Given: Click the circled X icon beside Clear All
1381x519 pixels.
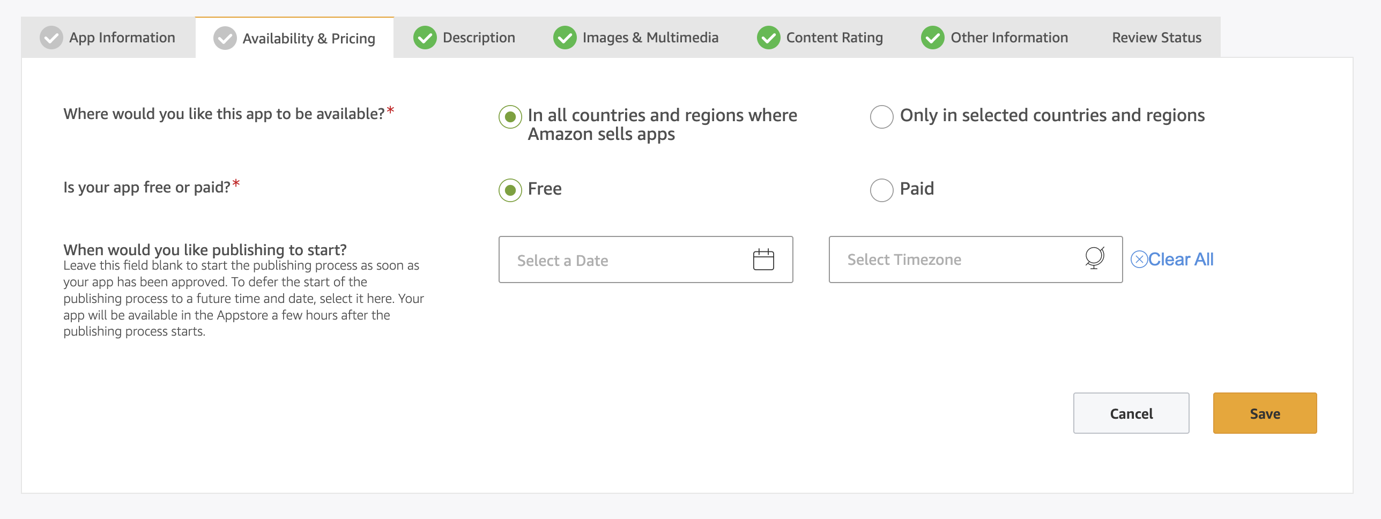Looking at the screenshot, I should coord(1139,259).
